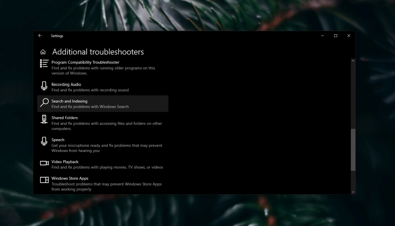Minimize the Settings window
The image size is (395, 226).
pos(323,36)
